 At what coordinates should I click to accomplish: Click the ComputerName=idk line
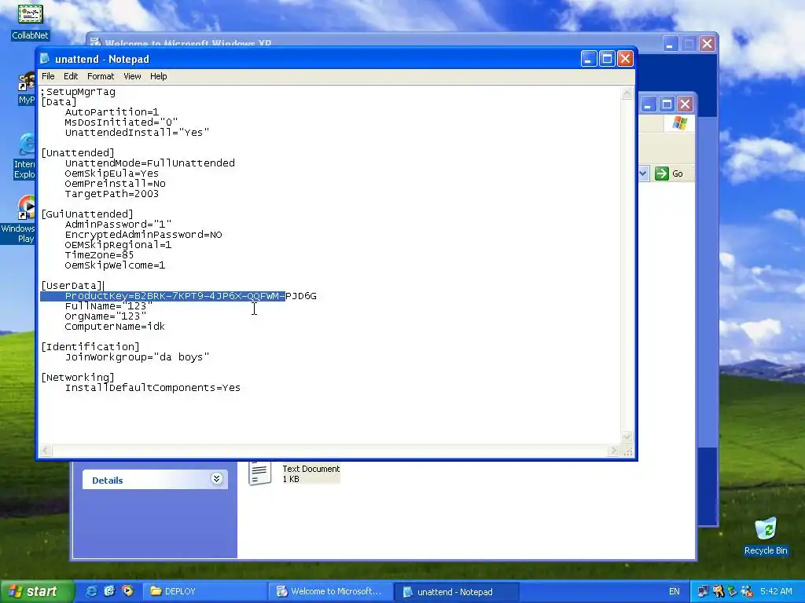pos(115,326)
